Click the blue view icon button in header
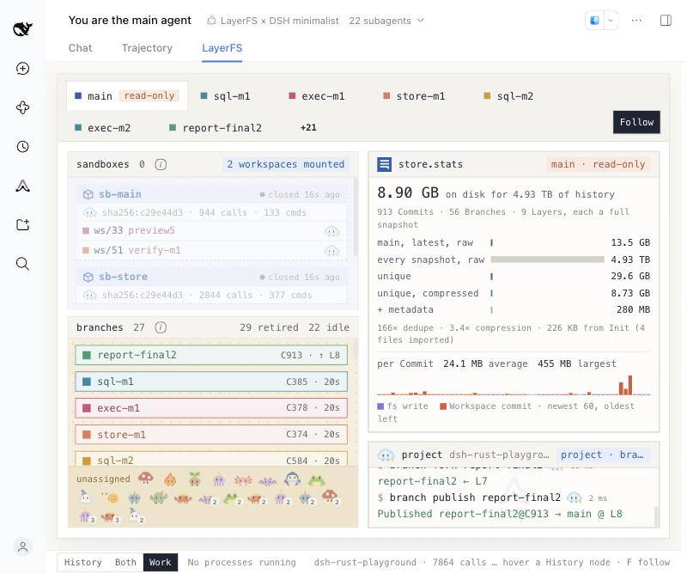Screen dimensions: 687x574 pyautogui.click(x=594, y=20)
